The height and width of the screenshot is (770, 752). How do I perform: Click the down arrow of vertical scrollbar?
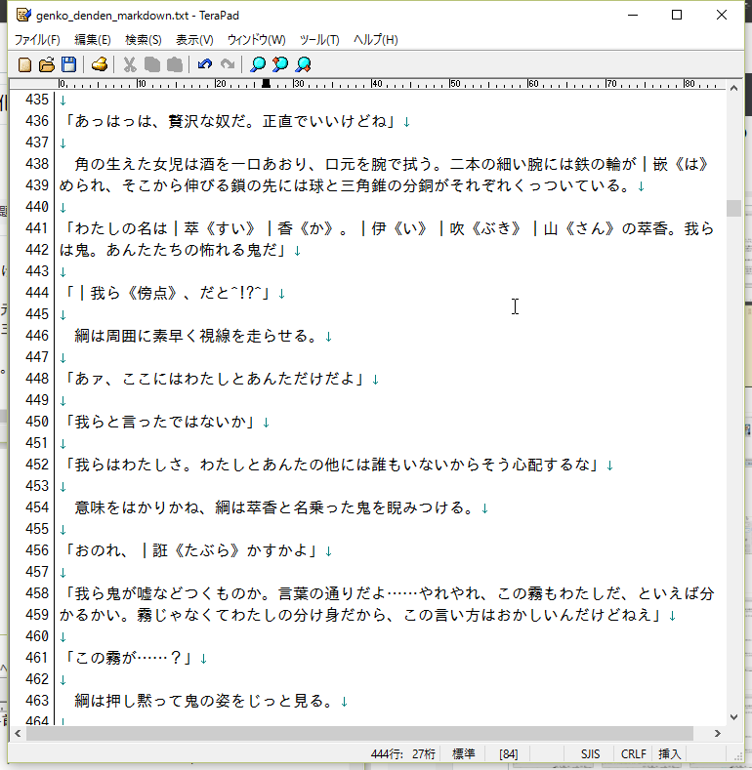(733, 717)
